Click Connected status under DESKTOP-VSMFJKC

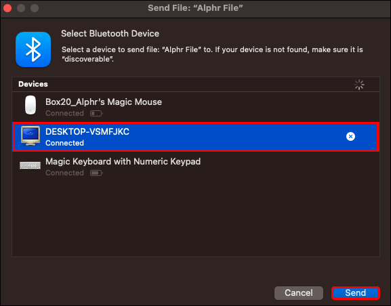click(x=64, y=143)
